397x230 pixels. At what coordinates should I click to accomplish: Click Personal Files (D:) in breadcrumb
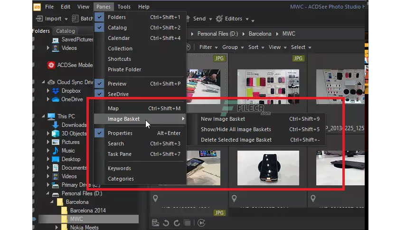pos(217,34)
